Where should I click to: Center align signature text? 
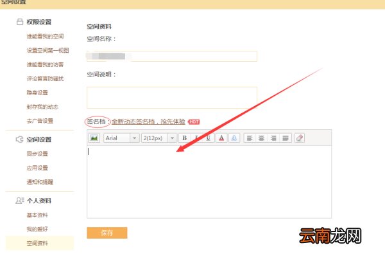click(261, 138)
